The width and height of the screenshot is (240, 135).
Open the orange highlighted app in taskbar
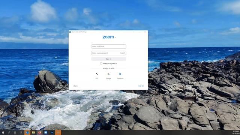pos(58,132)
